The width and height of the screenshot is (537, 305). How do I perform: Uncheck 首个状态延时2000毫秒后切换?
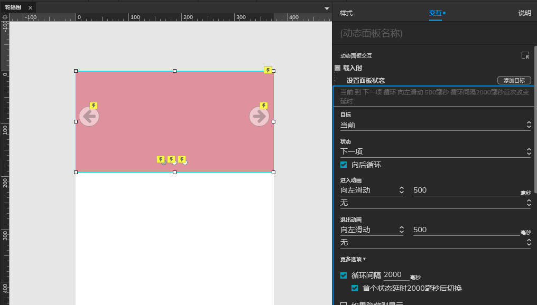pos(354,288)
